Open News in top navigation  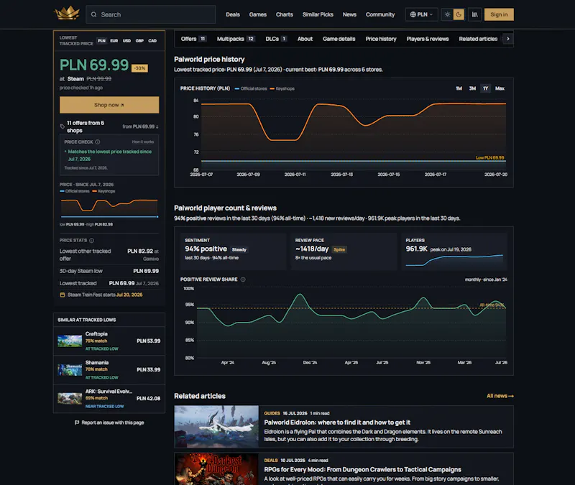click(x=349, y=14)
